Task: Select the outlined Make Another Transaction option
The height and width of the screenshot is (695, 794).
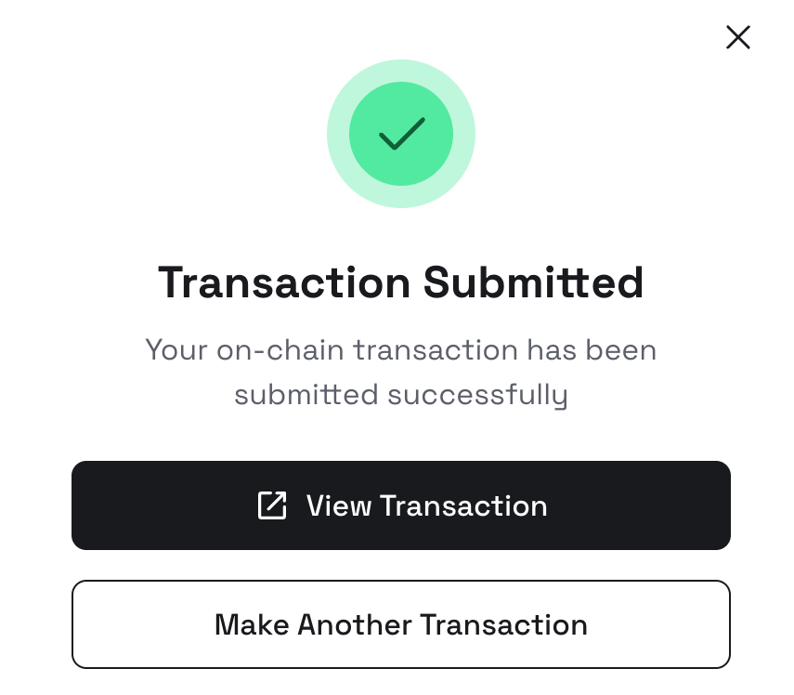Action: 400,623
